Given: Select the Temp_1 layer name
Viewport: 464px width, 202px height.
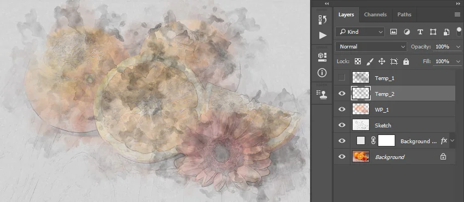Looking at the screenshot, I should (x=384, y=78).
